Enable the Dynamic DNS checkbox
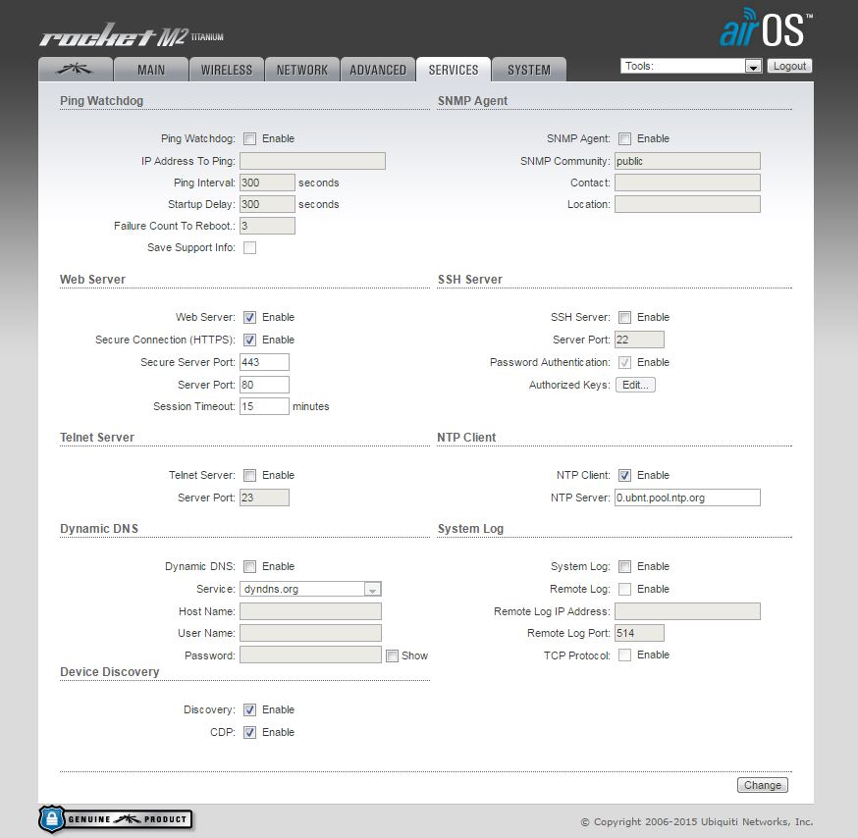 249,567
